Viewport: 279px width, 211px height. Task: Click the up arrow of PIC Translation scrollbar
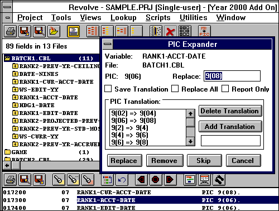[190, 113]
